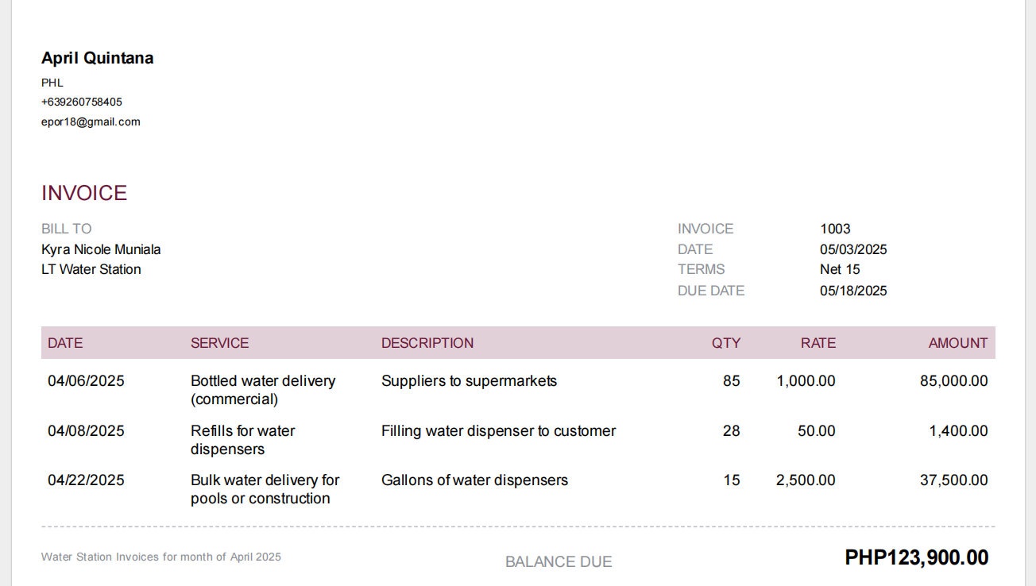Click the Refills for water dispensers entry
1036x586 pixels.
pyautogui.click(x=243, y=440)
